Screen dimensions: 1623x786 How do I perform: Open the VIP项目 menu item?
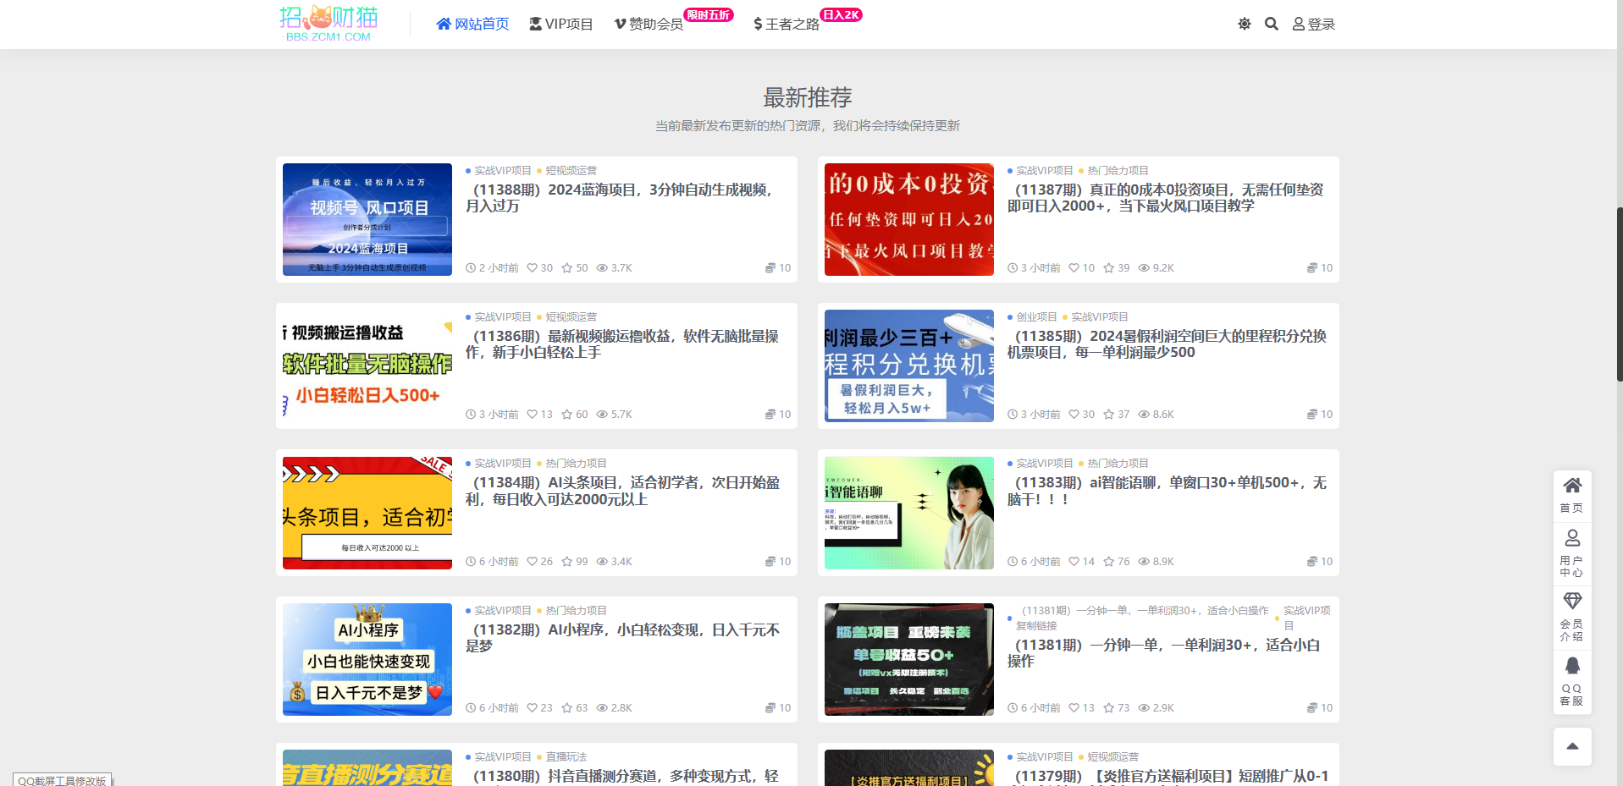[560, 25]
